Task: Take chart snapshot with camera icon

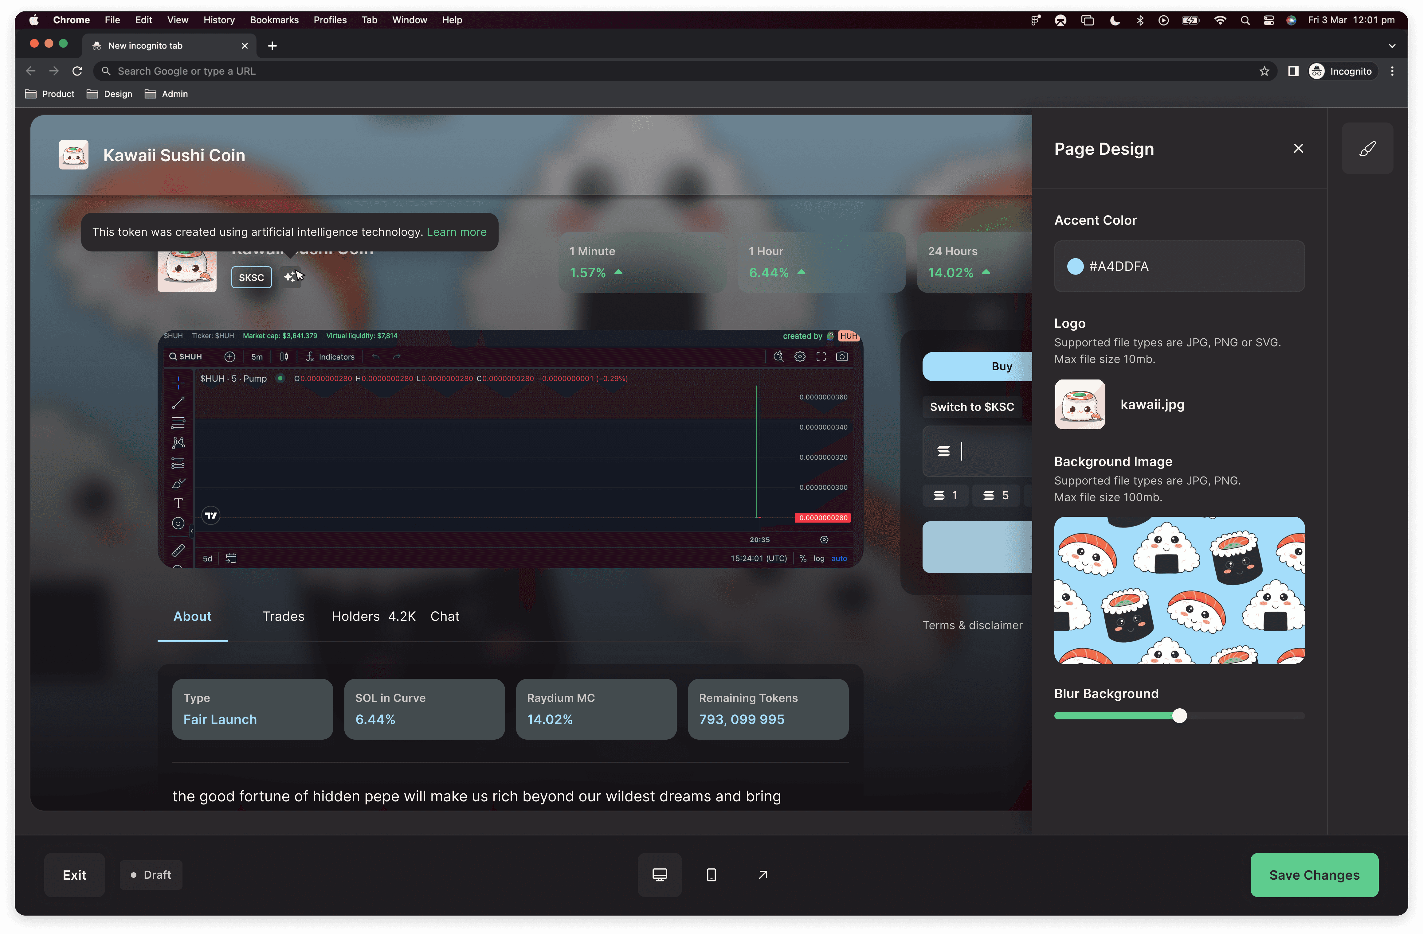Action: pos(842,357)
